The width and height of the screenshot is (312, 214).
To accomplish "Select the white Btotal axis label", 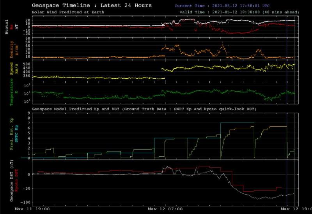I will click(x=7, y=27).
